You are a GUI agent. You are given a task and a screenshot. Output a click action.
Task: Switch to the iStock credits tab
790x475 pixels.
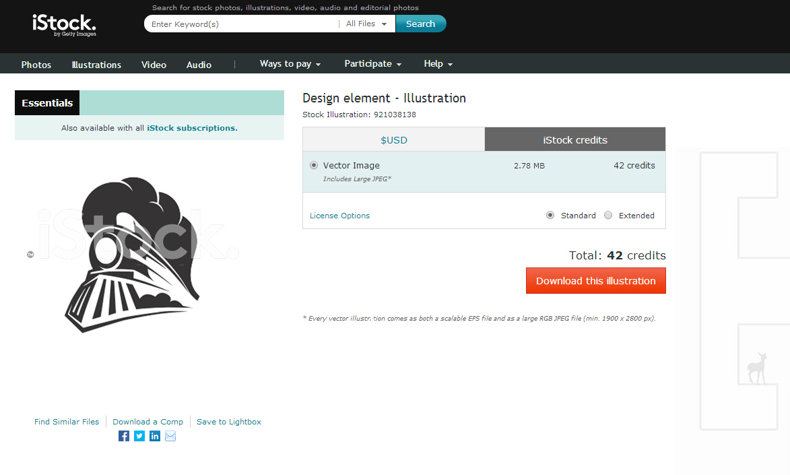575,140
